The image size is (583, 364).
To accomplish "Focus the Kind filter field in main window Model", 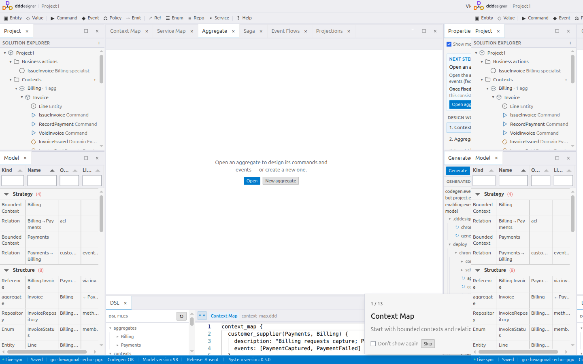I will pos(13,181).
